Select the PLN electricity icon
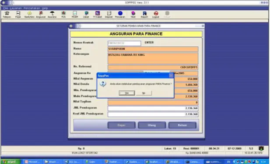The height and width of the screenshot is (164, 270). pyautogui.click(x=63, y=14)
